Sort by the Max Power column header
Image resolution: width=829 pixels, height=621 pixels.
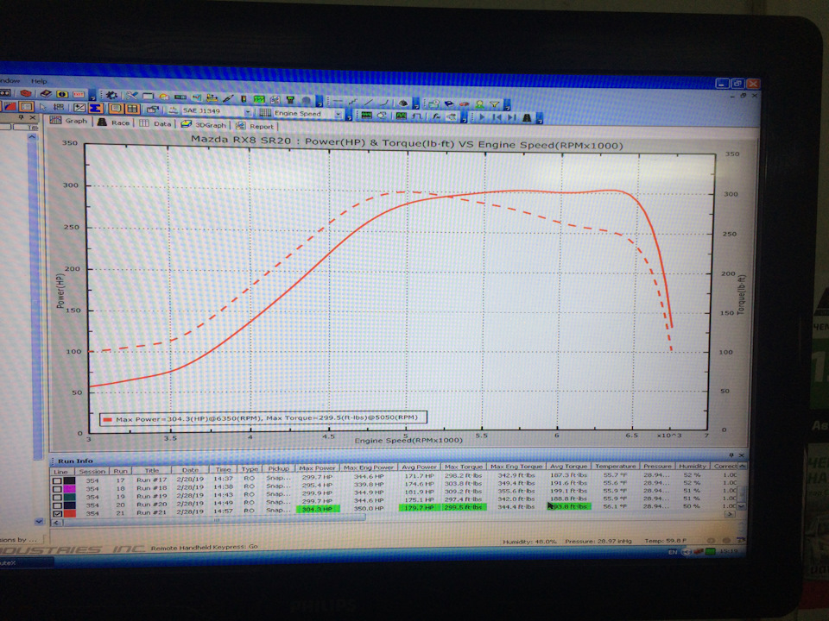(x=317, y=467)
